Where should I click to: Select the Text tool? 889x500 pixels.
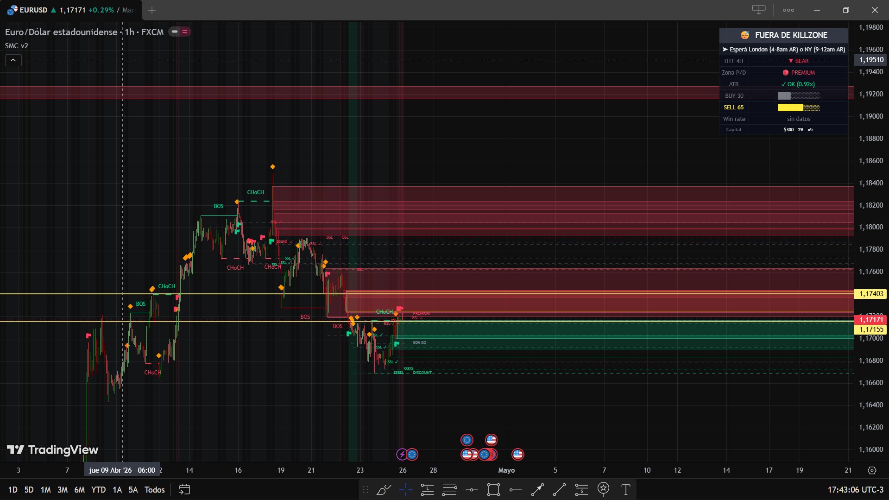626,489
